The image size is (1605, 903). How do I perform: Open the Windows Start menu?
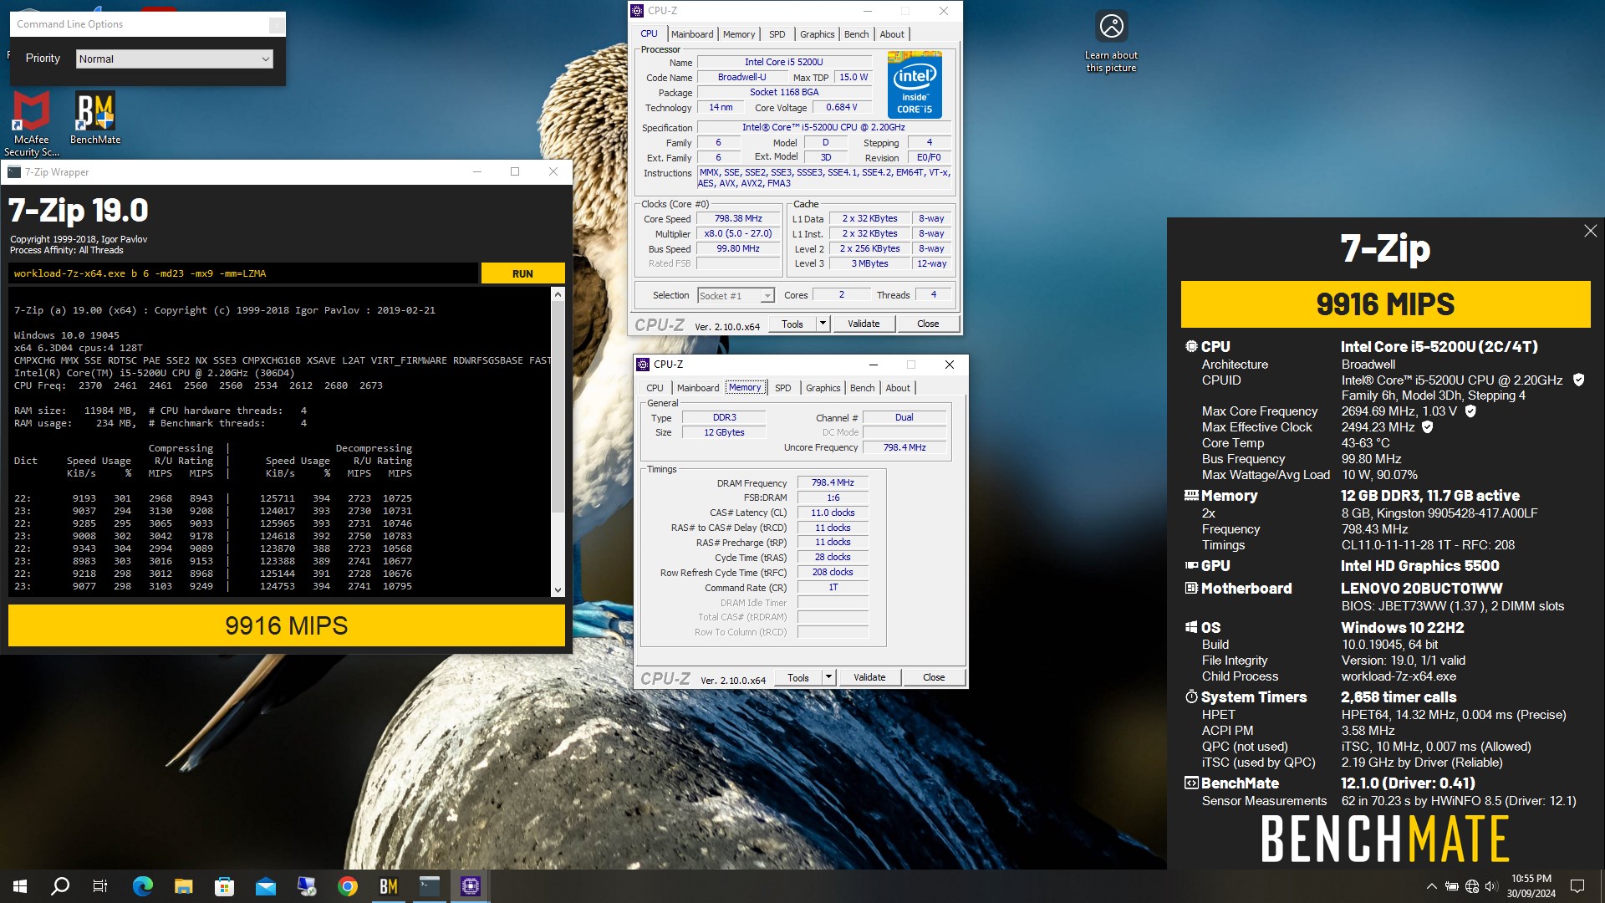(20, 886)
